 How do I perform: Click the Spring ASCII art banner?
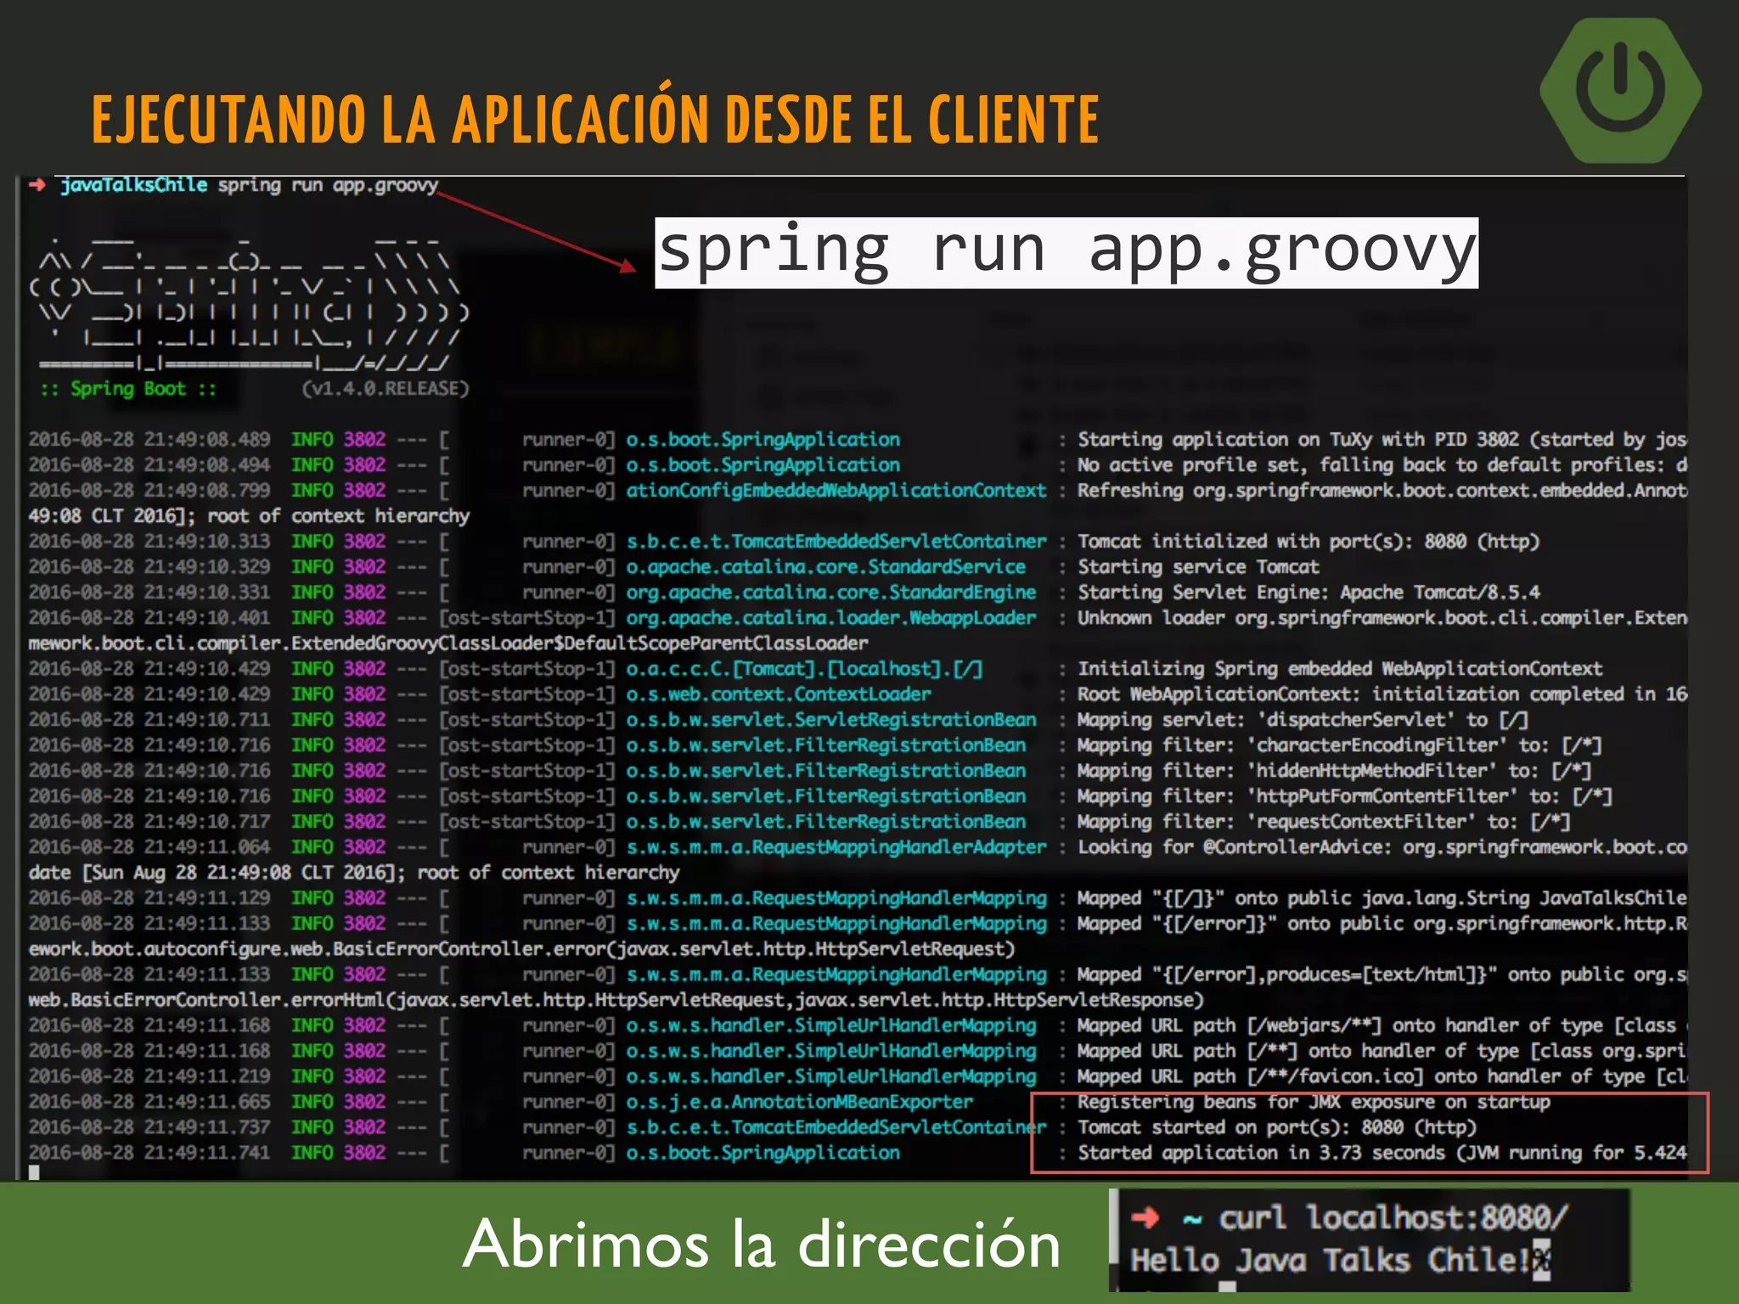[x=248, y=303]
